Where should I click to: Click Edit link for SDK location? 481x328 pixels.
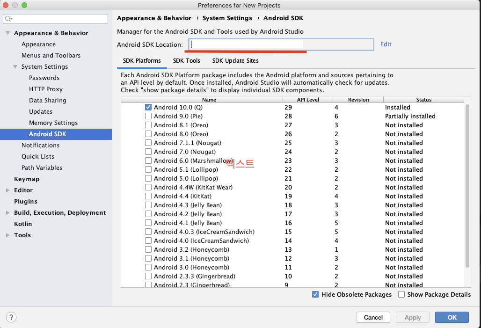[386, 44]
